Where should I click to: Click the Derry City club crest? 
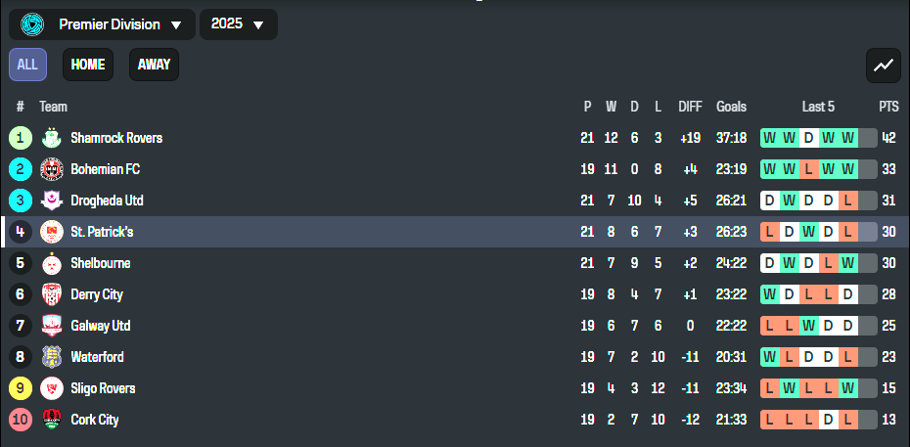coord(52,294)
